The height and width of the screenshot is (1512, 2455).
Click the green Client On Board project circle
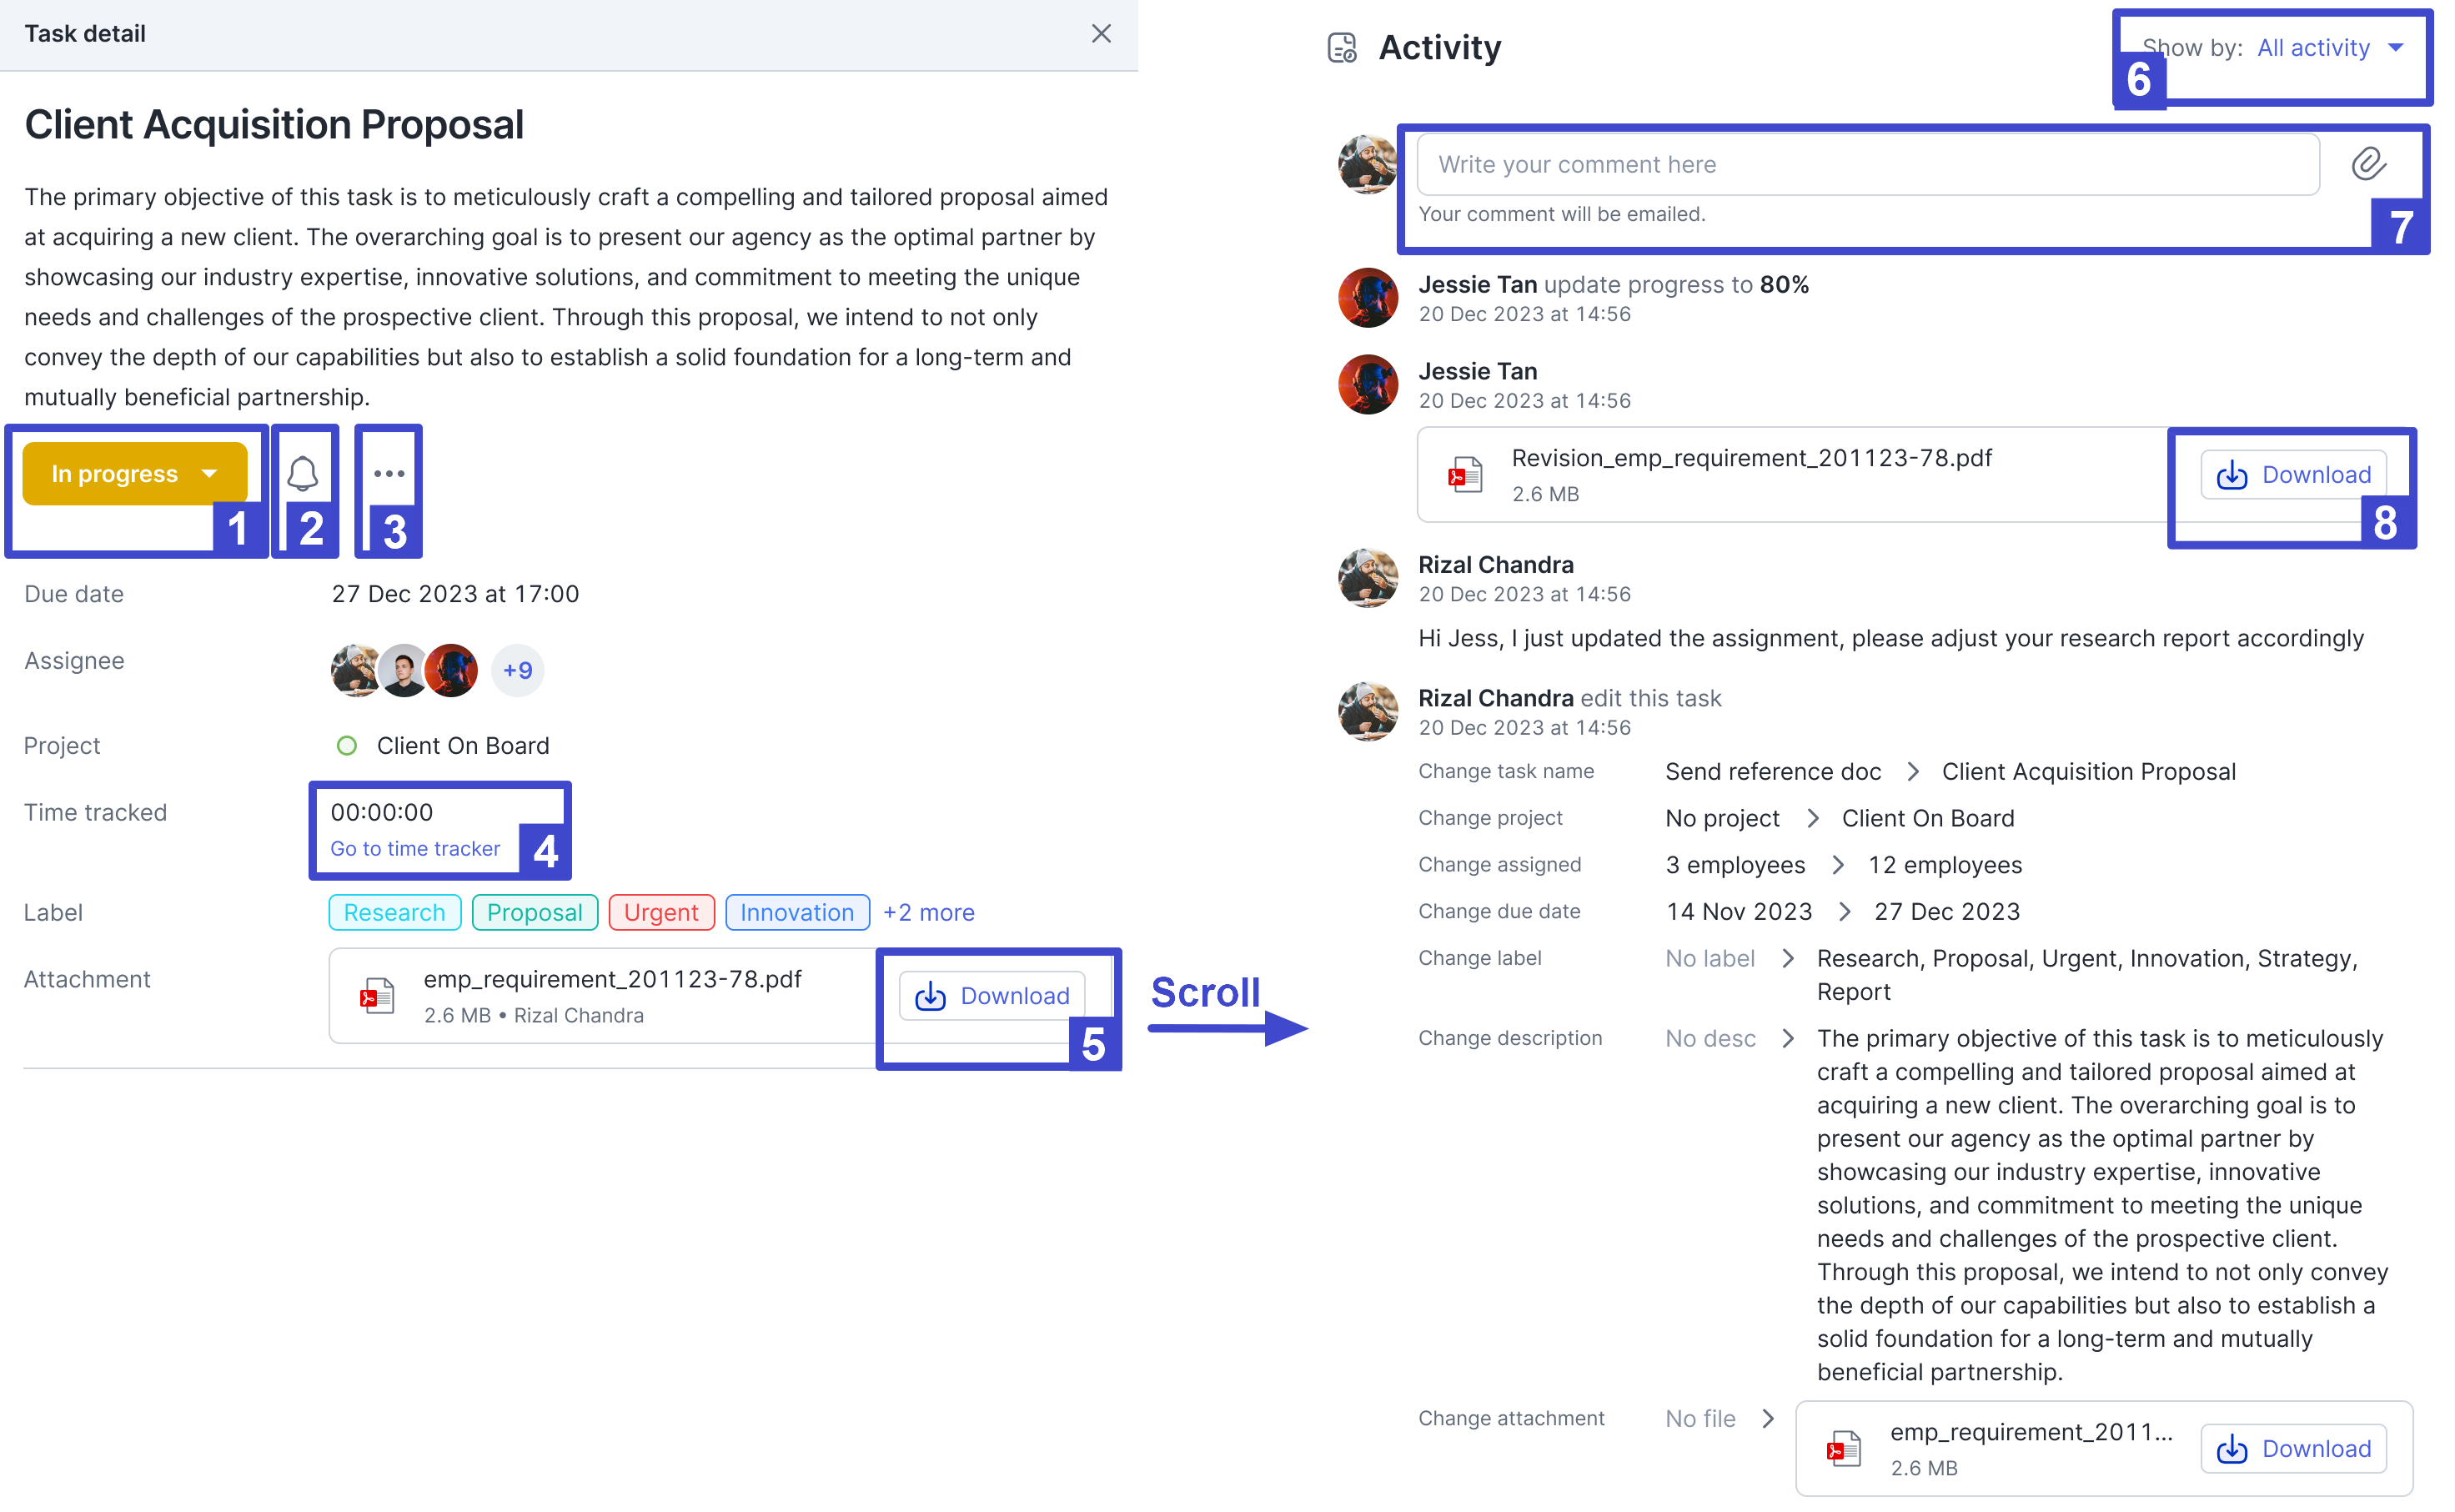point(347,746)
